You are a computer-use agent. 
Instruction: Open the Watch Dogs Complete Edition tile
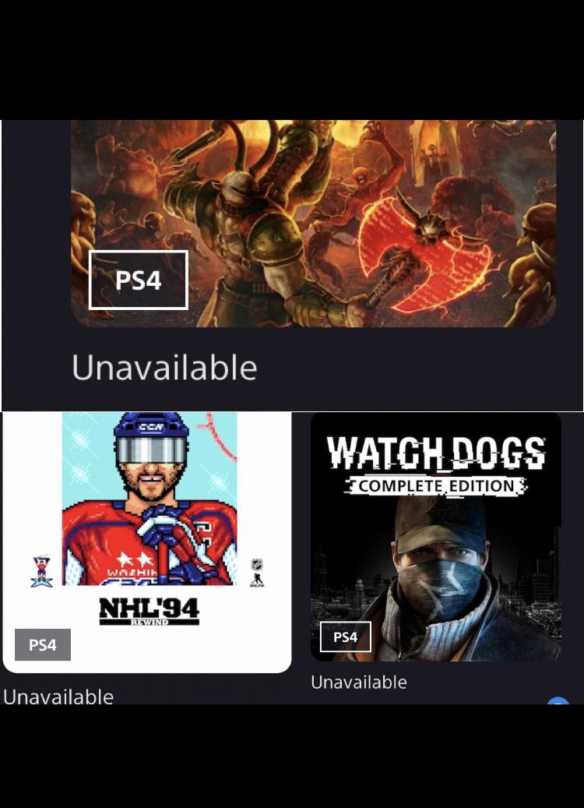436,536
